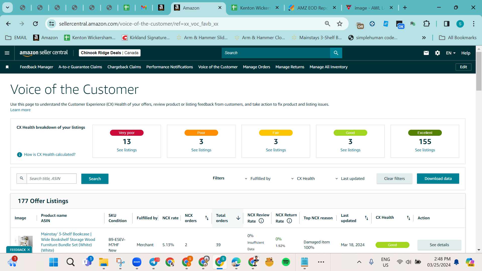The height and width of the screenshot is (271, 482).
Task: Open the EMAIL bookmarks folder
Action: click(x=16, y=38)
